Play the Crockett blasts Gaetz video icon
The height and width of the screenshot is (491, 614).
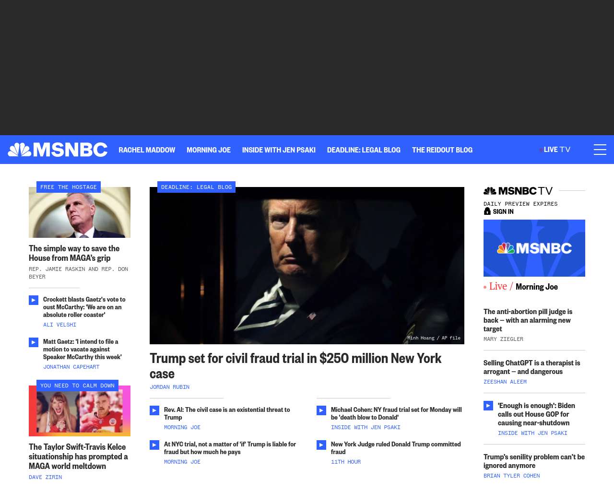[34, 300]
